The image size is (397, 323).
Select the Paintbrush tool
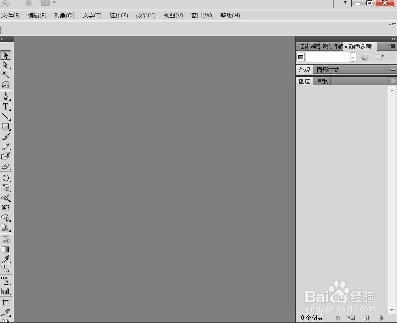click(6, 136)
